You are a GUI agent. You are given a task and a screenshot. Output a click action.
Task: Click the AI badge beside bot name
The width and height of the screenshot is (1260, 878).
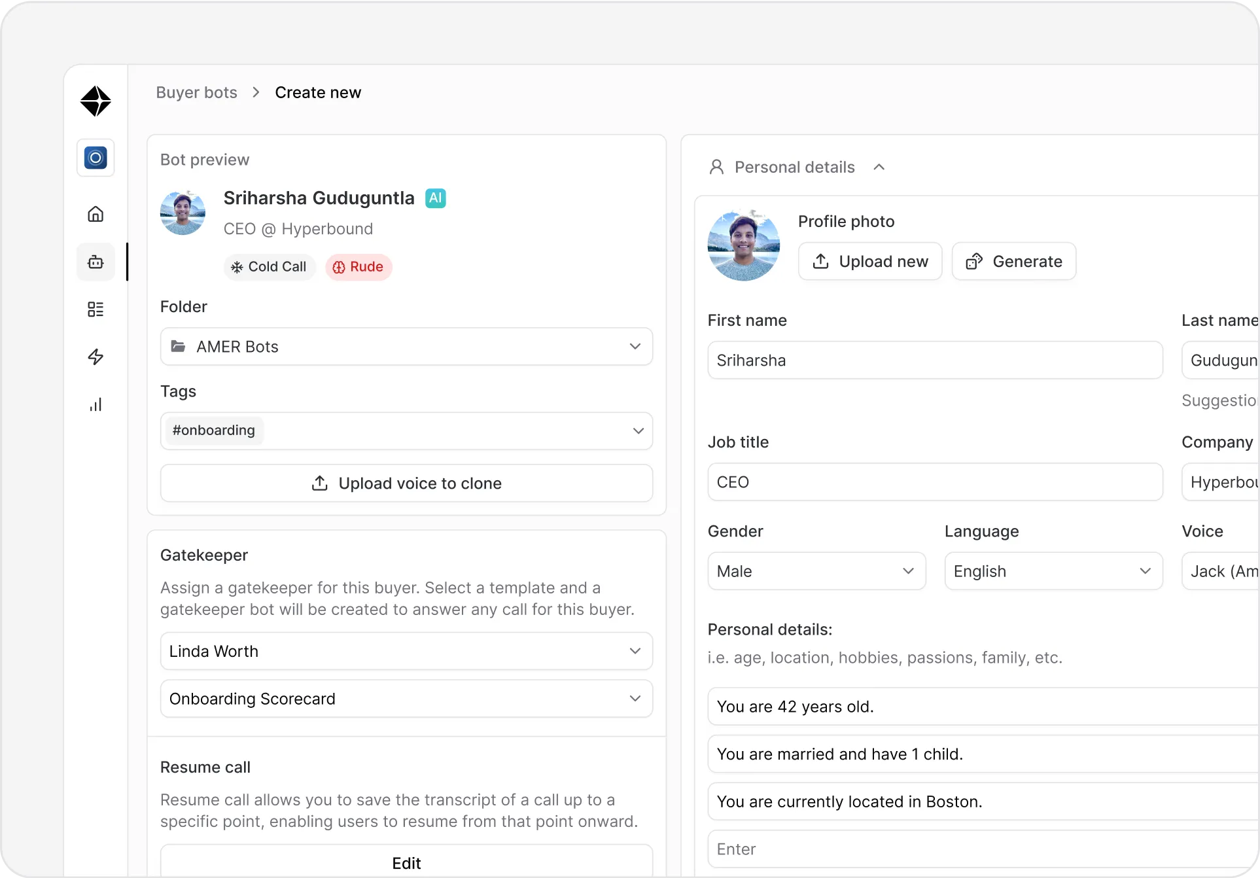point(435,198)
